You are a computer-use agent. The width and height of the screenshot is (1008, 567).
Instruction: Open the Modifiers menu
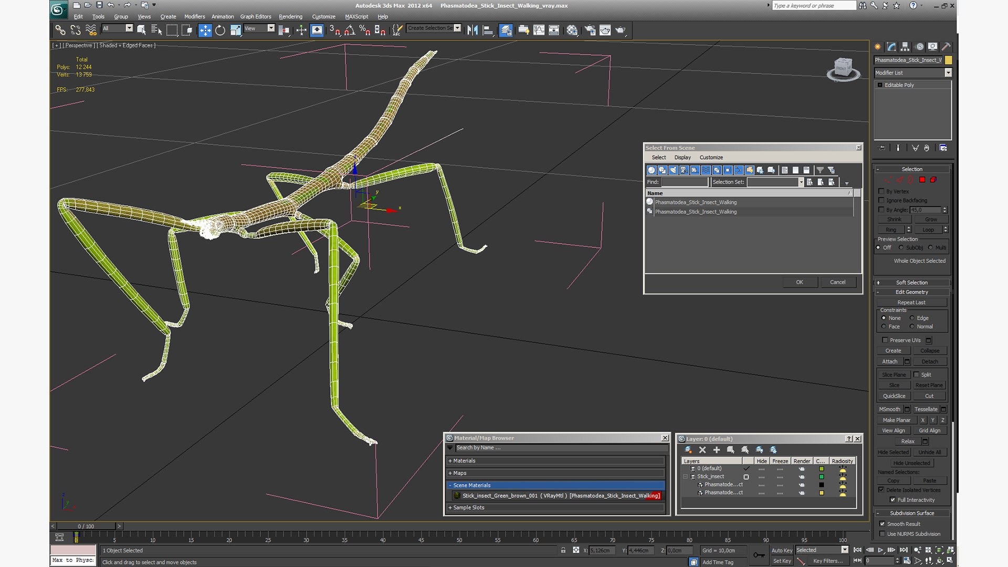(194, 16)
